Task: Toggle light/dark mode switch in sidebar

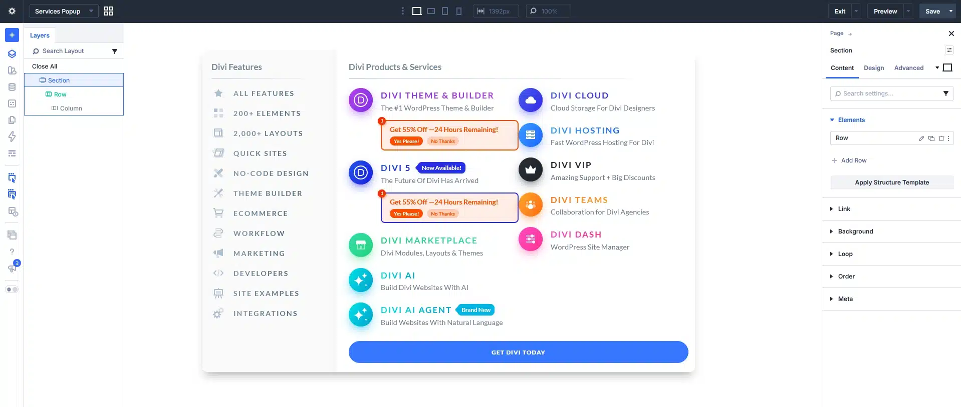Action: click(12, 289)
